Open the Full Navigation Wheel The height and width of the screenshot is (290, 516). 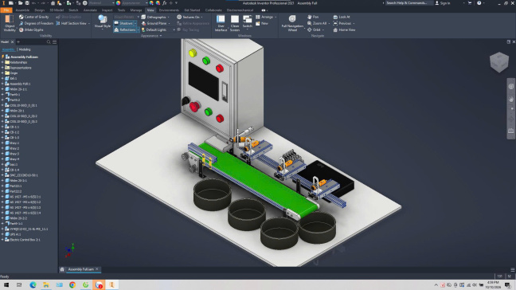tap(292, 23)
